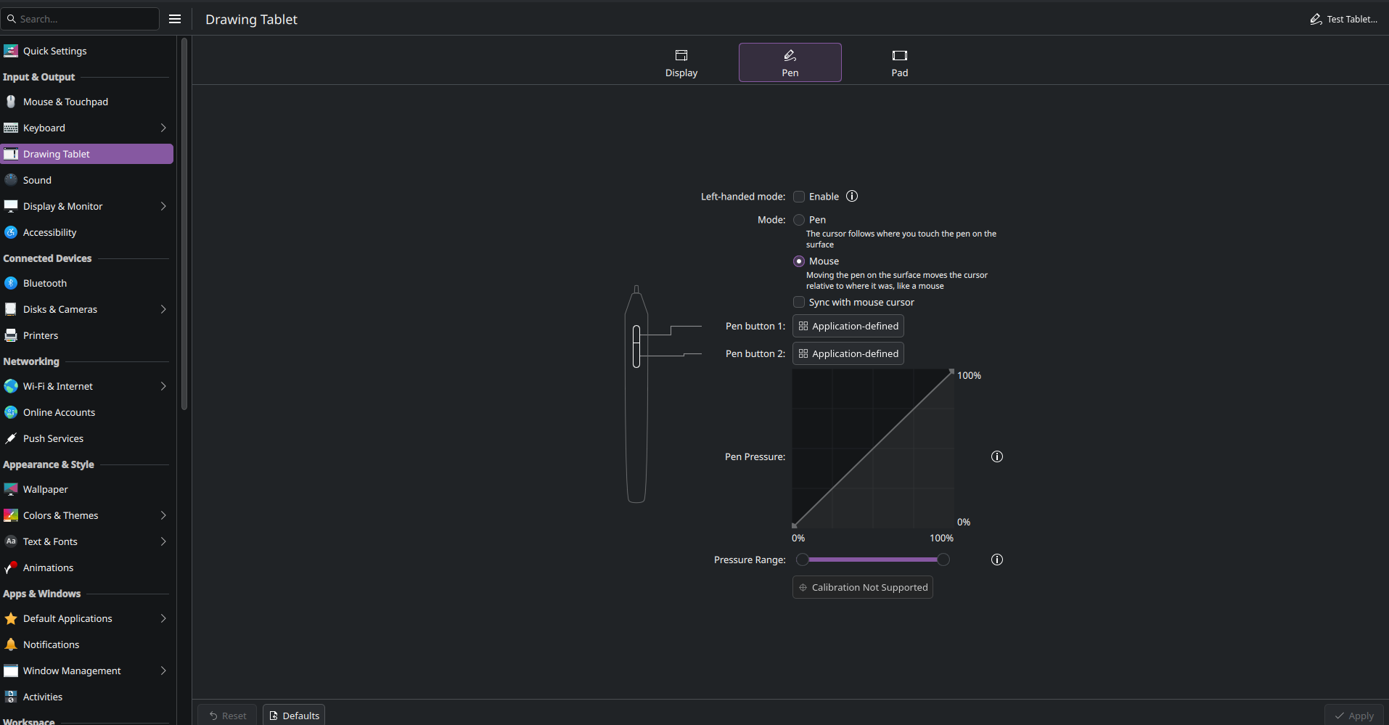Switch to the Display tab

tap(681, 63)
